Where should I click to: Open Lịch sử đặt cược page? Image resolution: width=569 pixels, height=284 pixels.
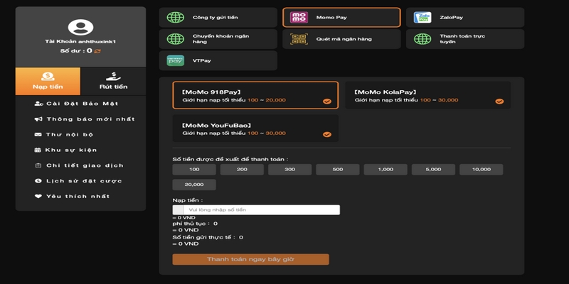80,181
